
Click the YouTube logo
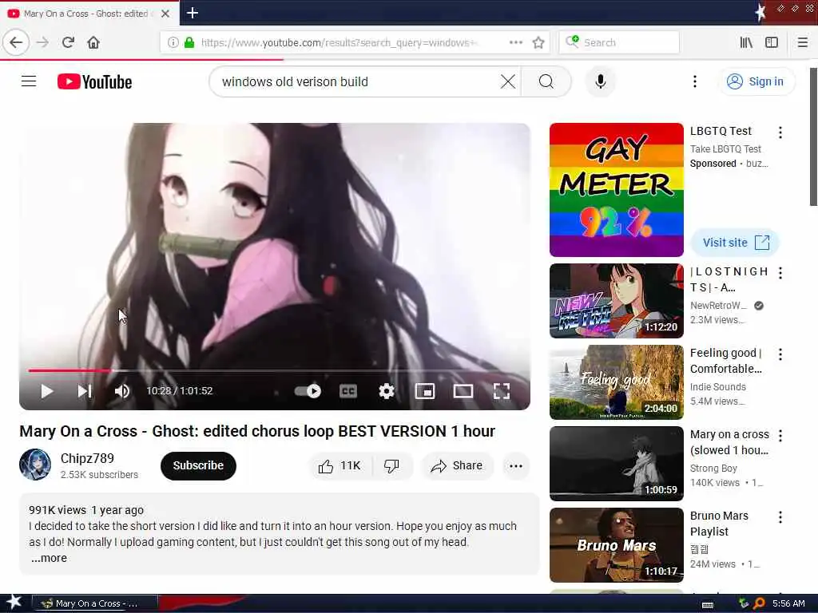[94, 82]
